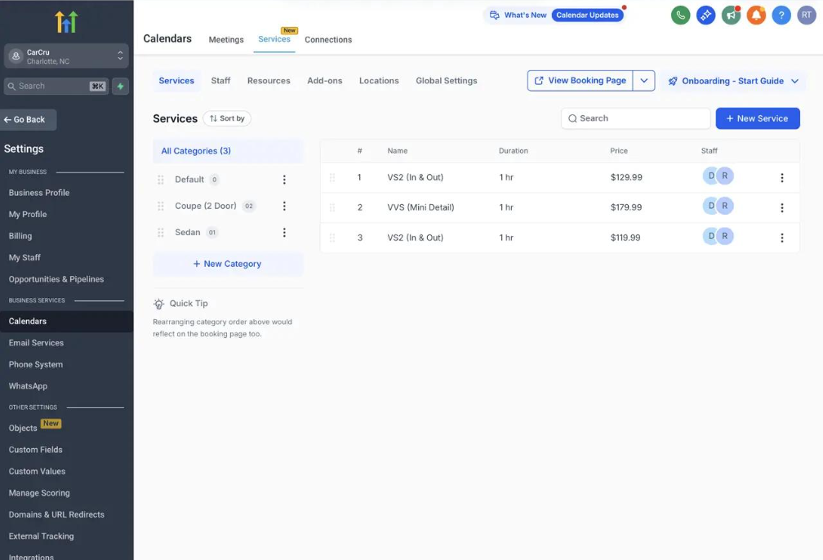Click the New Service button
The image size is (823, 560).
point(758,118)
